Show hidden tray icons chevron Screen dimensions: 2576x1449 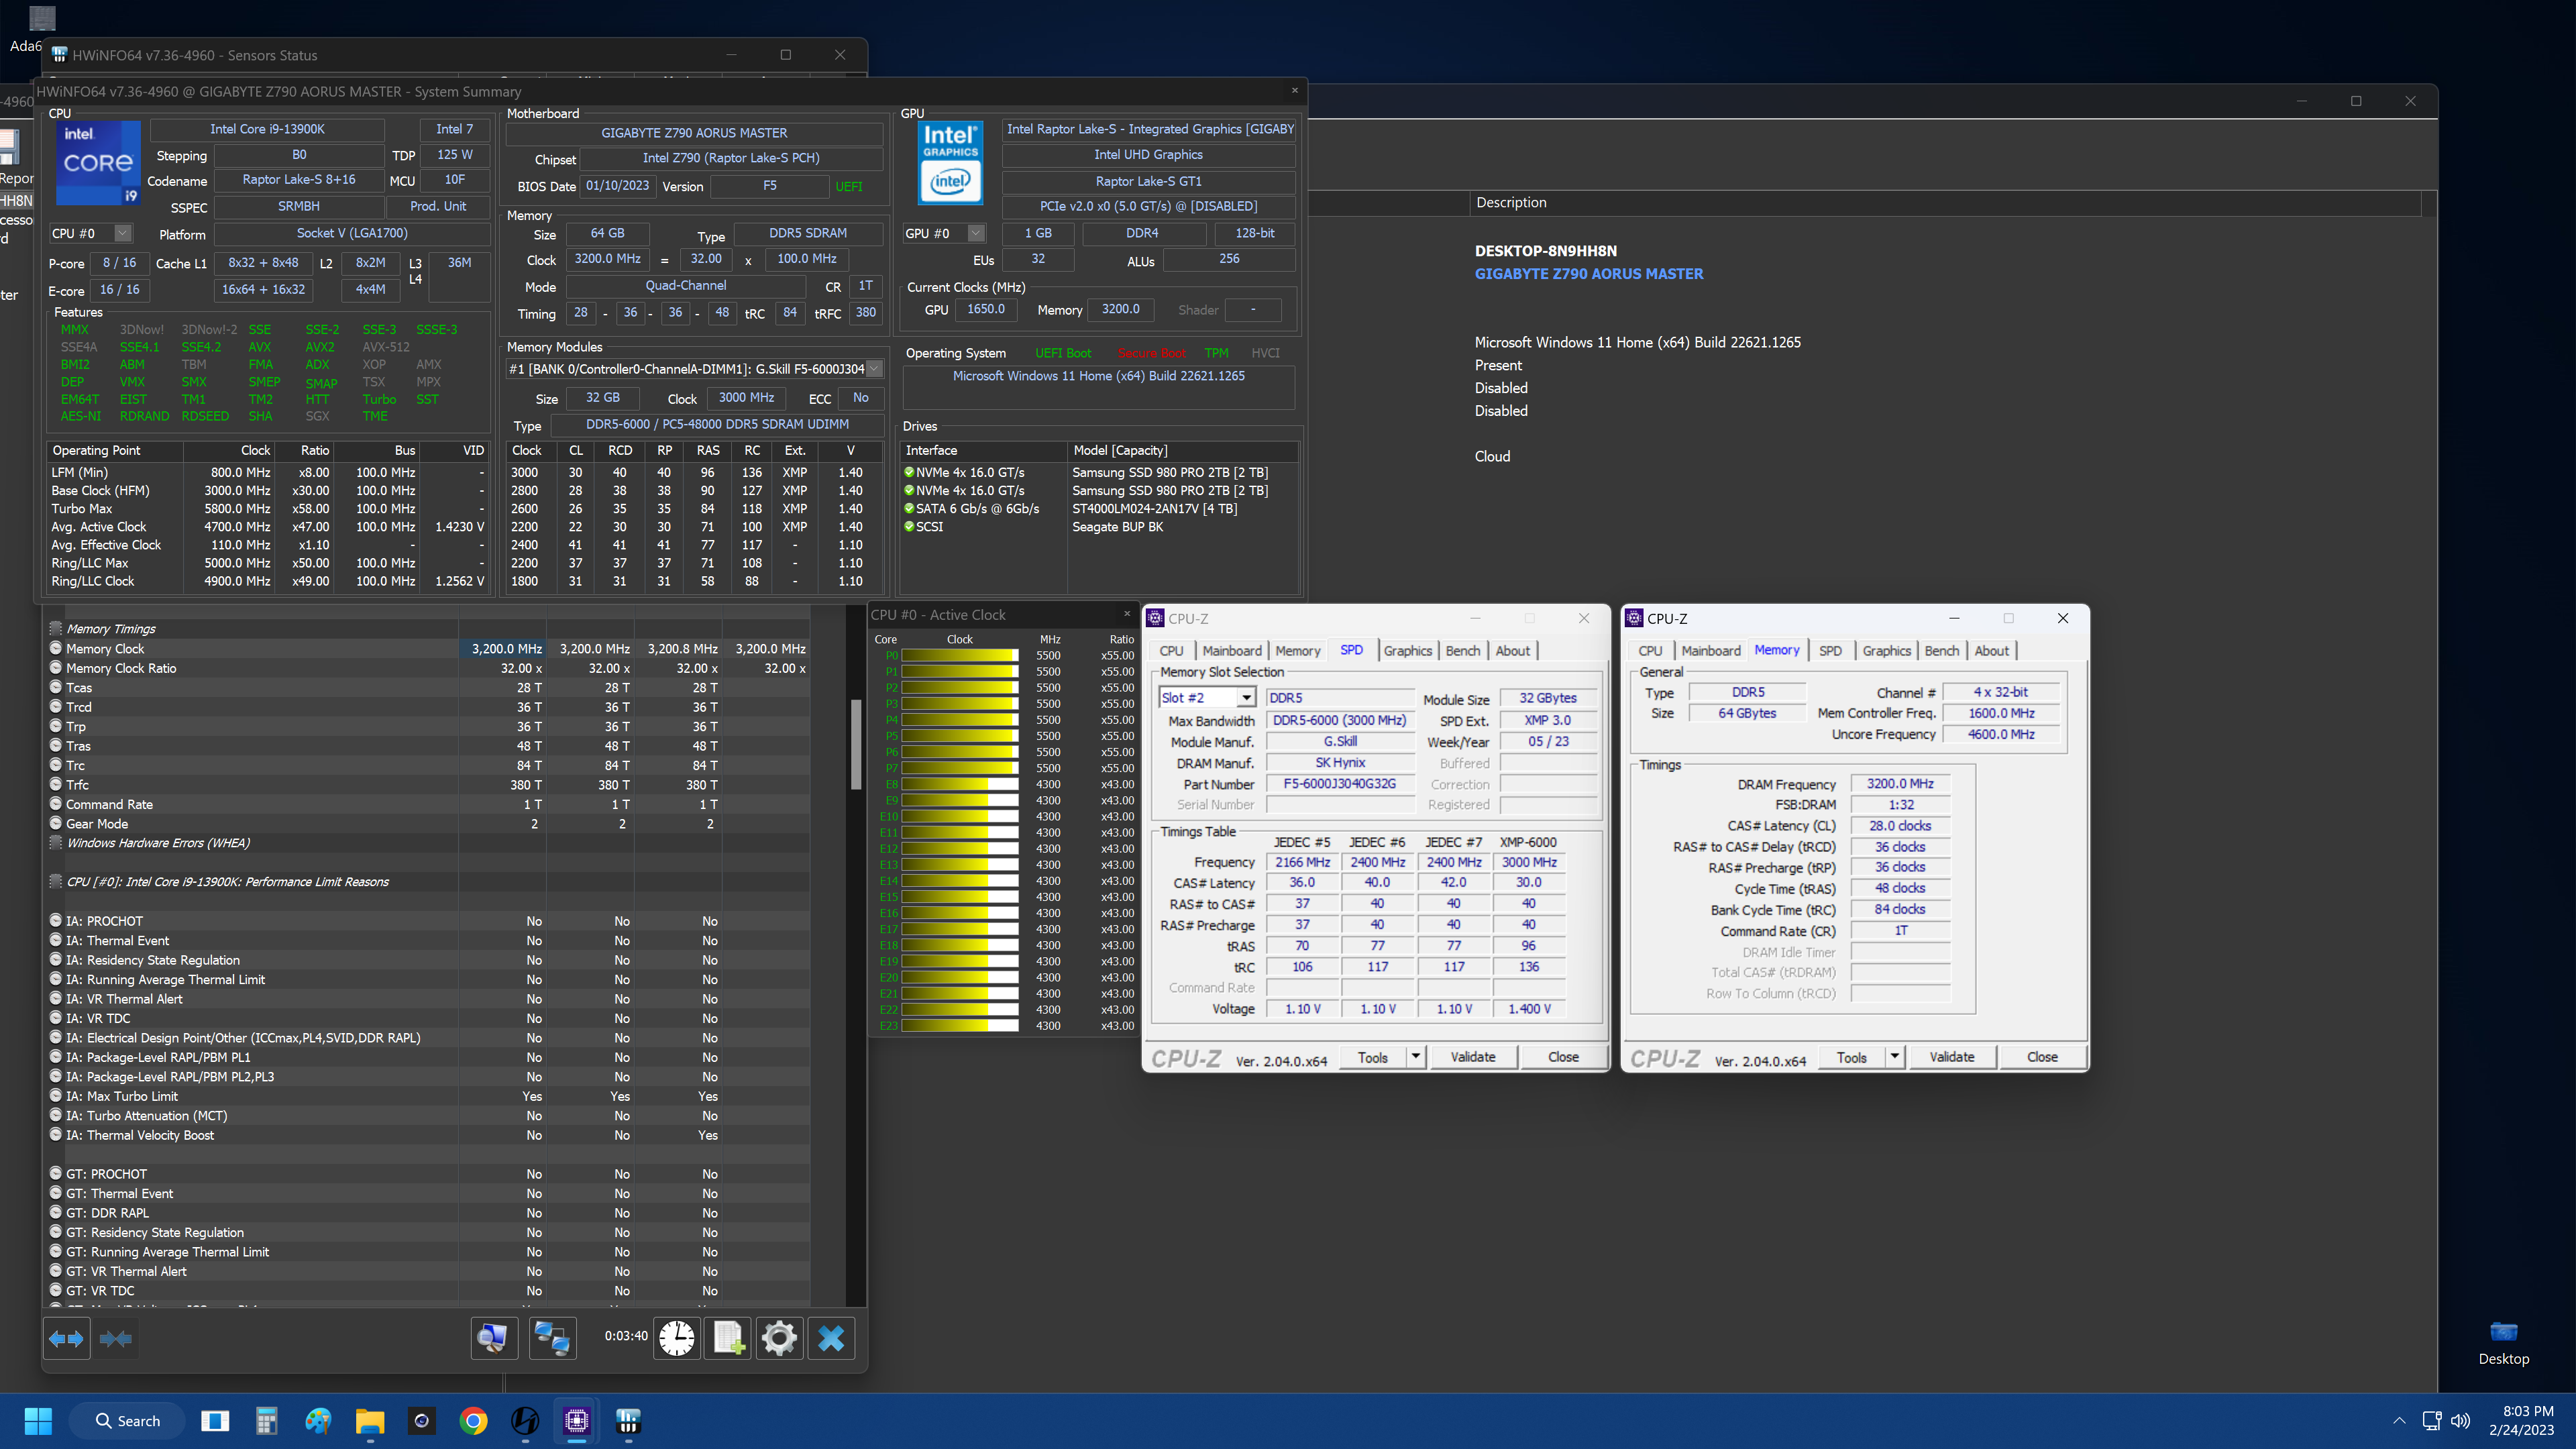[x=2399, y=1421]
